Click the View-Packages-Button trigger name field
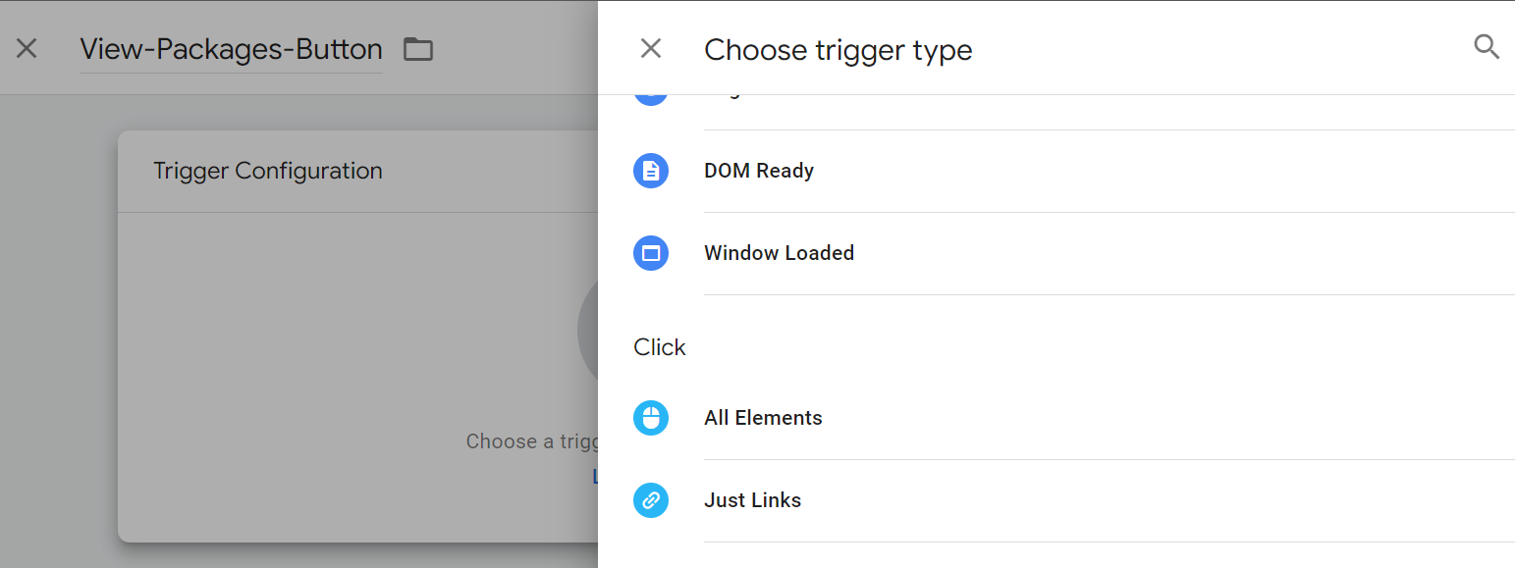The image size is (1515, 568). (x=231, y=49)
